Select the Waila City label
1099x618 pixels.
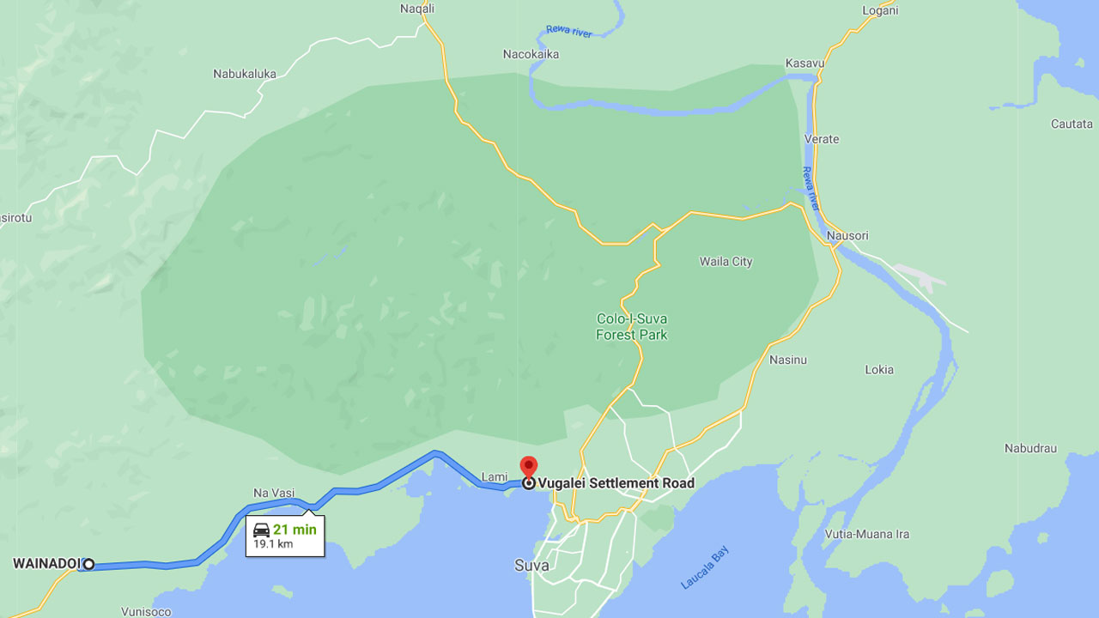tap(726, 262)
